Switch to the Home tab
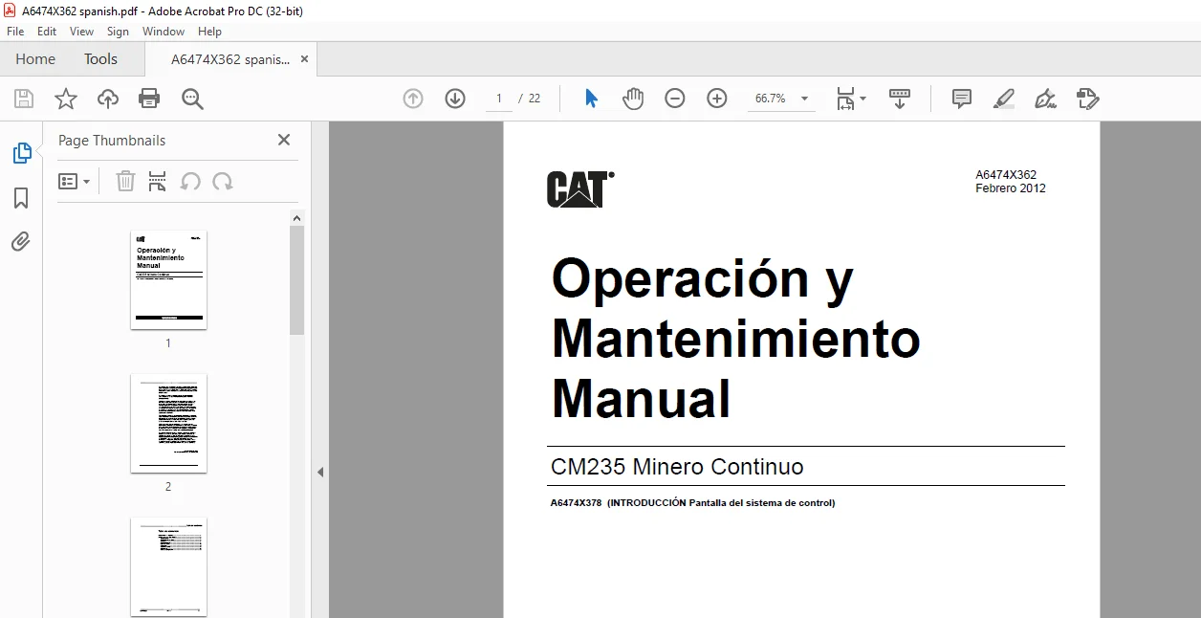Screen dimensions: 1201x618 pyautogui.click(x=35, y=59)
